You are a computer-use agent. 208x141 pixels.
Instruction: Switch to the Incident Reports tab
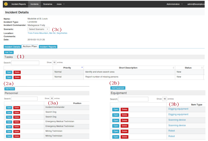point(48,47)
